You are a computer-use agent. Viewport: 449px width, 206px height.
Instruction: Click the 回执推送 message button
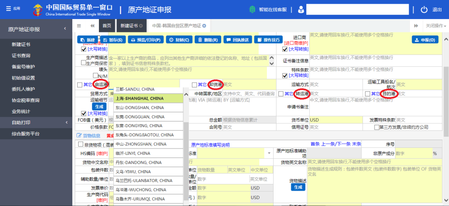237,40
